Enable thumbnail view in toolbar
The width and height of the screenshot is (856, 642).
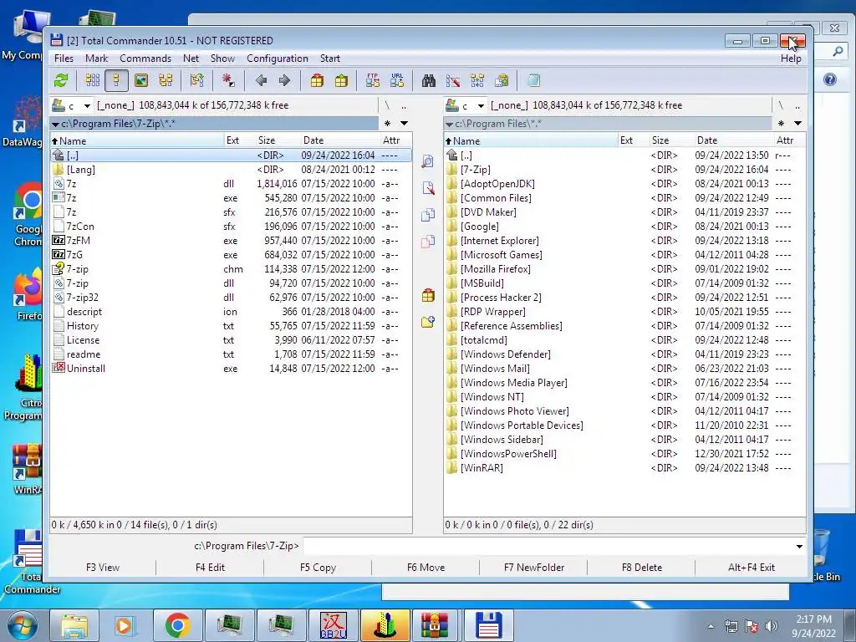(x=140, y=81)
